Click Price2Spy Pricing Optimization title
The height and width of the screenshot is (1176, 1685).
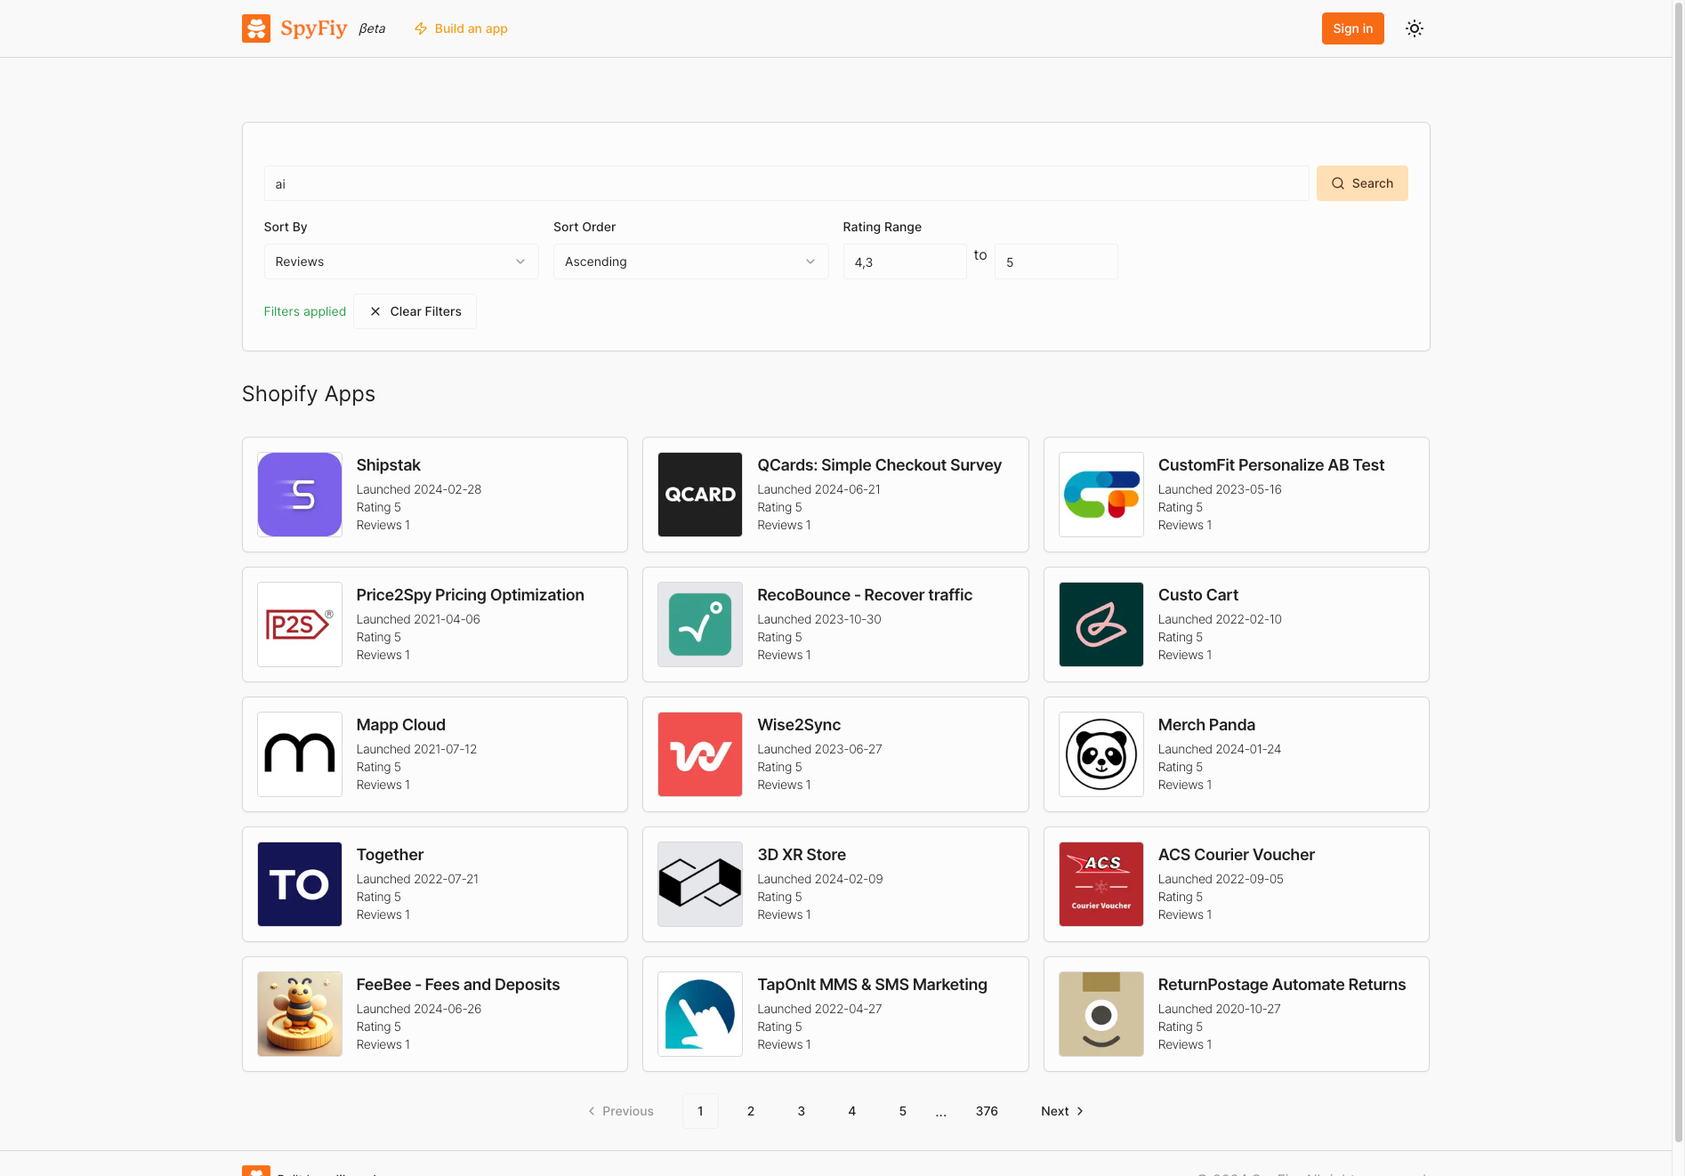[470, 595]
